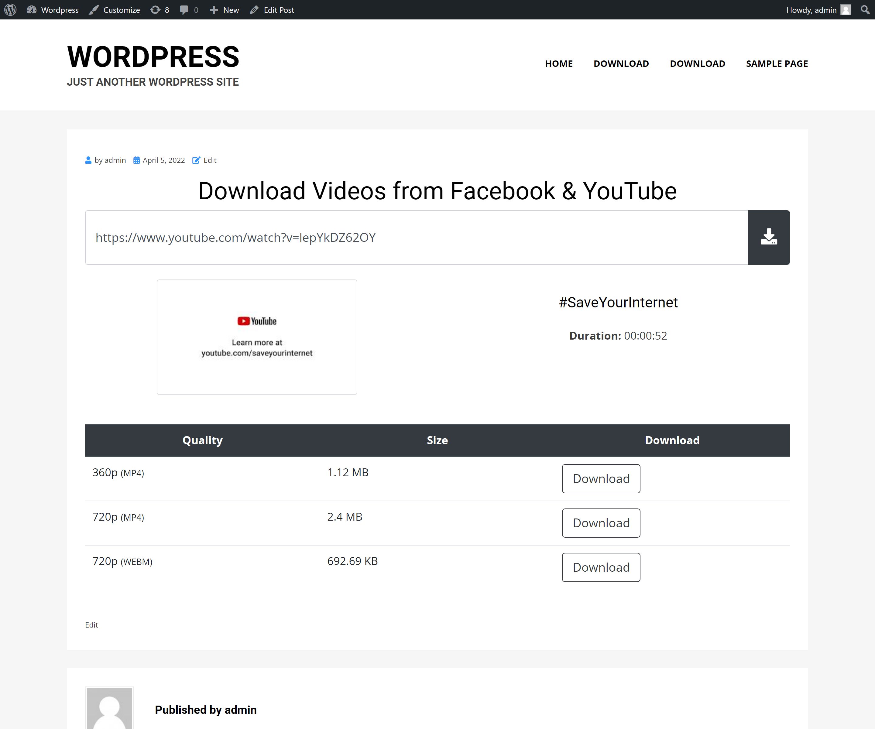This screenshot has width=875, height=729.
Task: Download the 360p MP4 video
Action: pyautogui.click(x=601, y=479)
